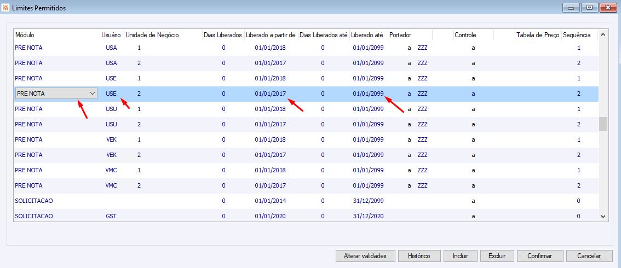
Task: Select the VMC user cell with unit 1
Action: point(111,170)
